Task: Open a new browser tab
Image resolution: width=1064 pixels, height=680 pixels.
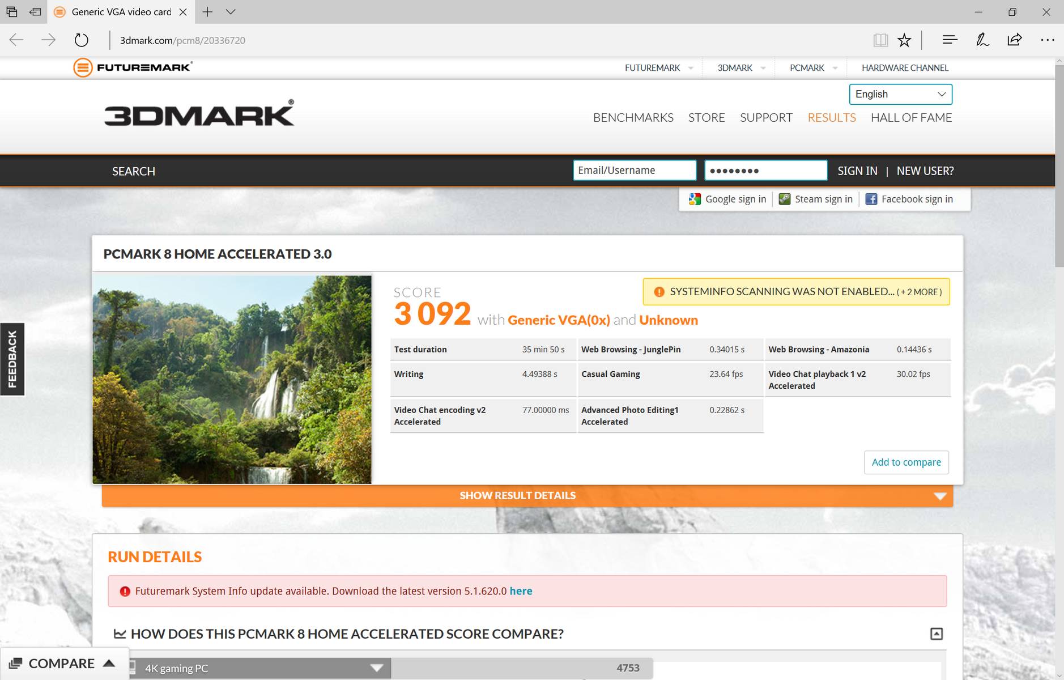Action: pos(208,12)
